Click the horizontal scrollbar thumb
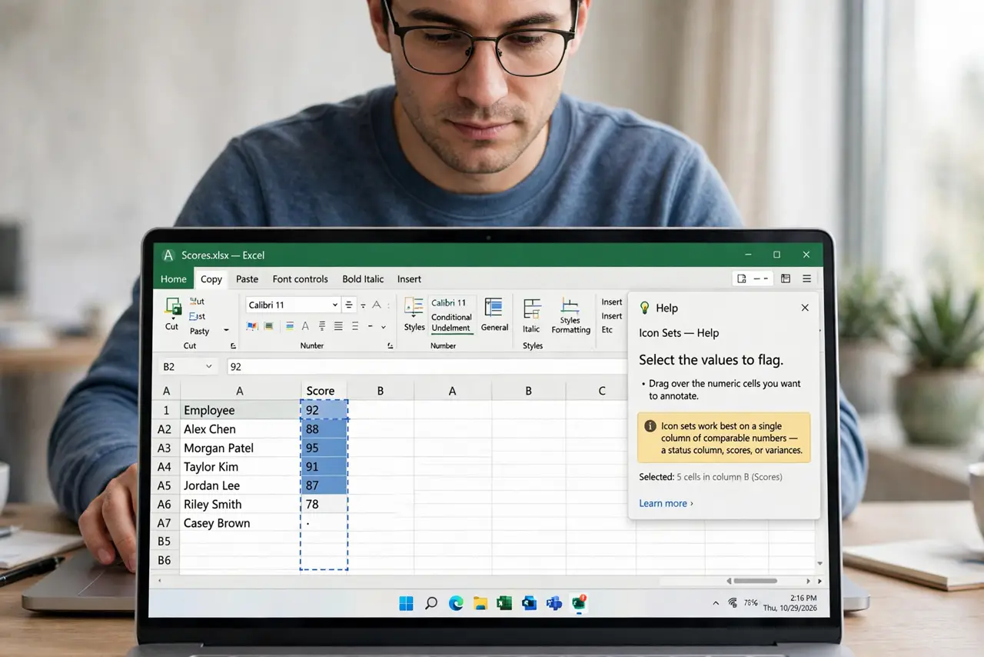 (755, 581)
